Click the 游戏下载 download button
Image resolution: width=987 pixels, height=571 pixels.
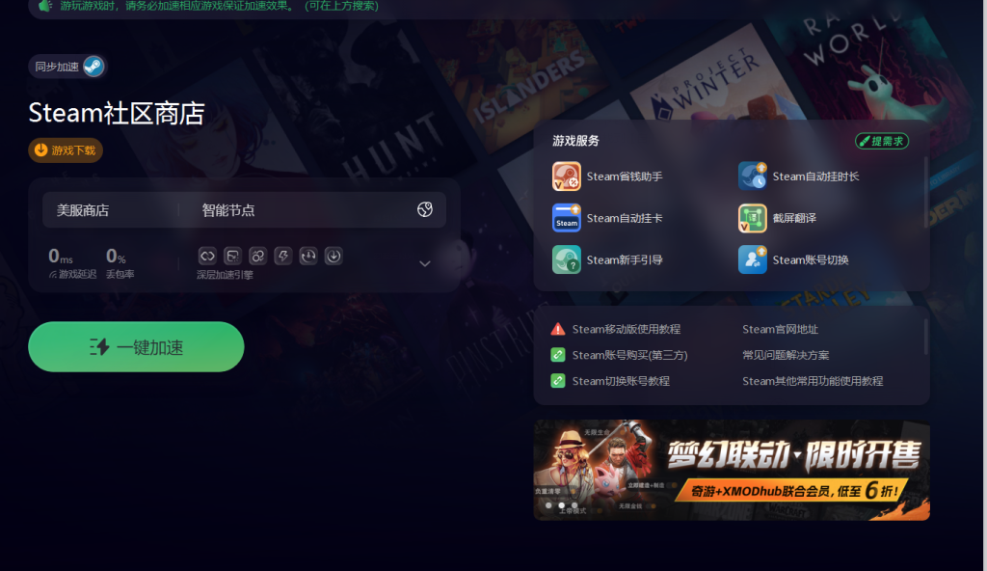(x=66, y=150)
